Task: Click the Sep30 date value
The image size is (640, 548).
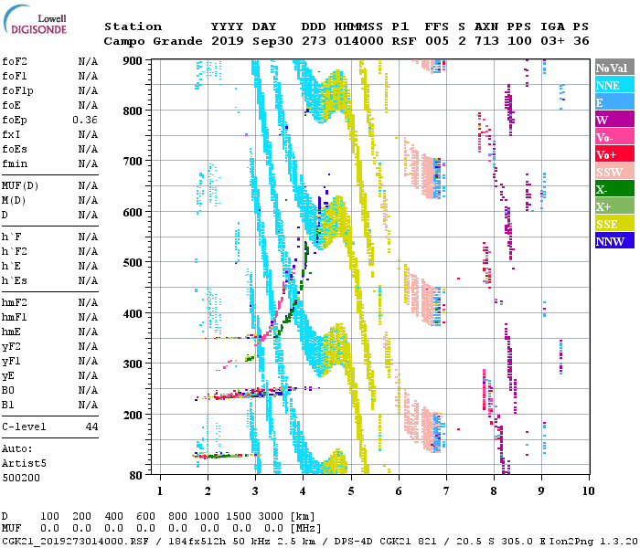Action: tap(272, 41)
